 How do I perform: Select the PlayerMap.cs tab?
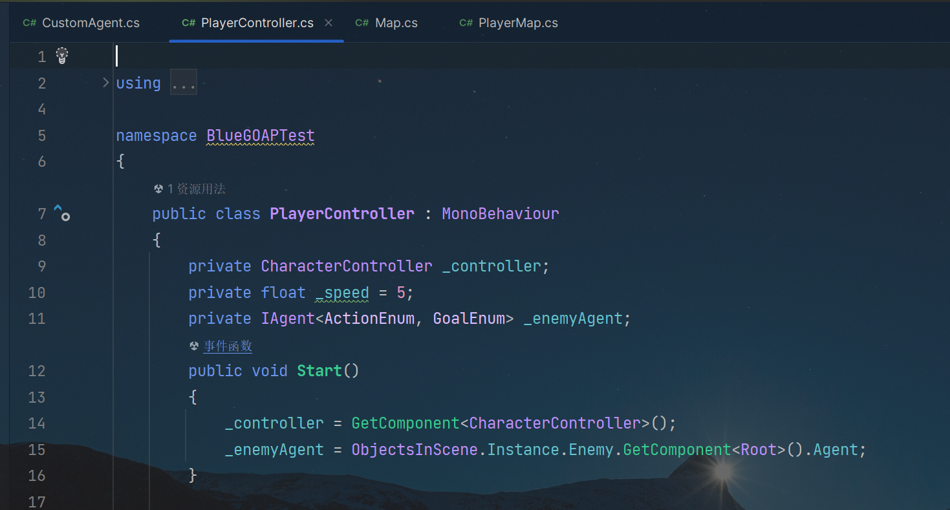tap(517, 23)
